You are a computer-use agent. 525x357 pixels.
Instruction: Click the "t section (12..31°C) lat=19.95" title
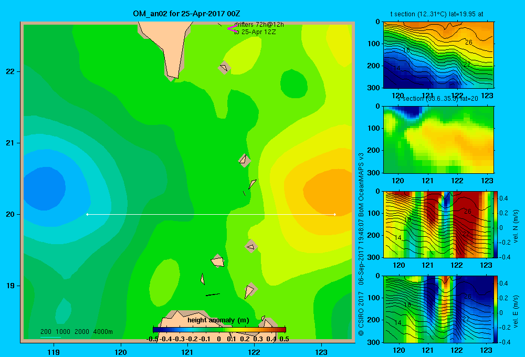point(437,14)
